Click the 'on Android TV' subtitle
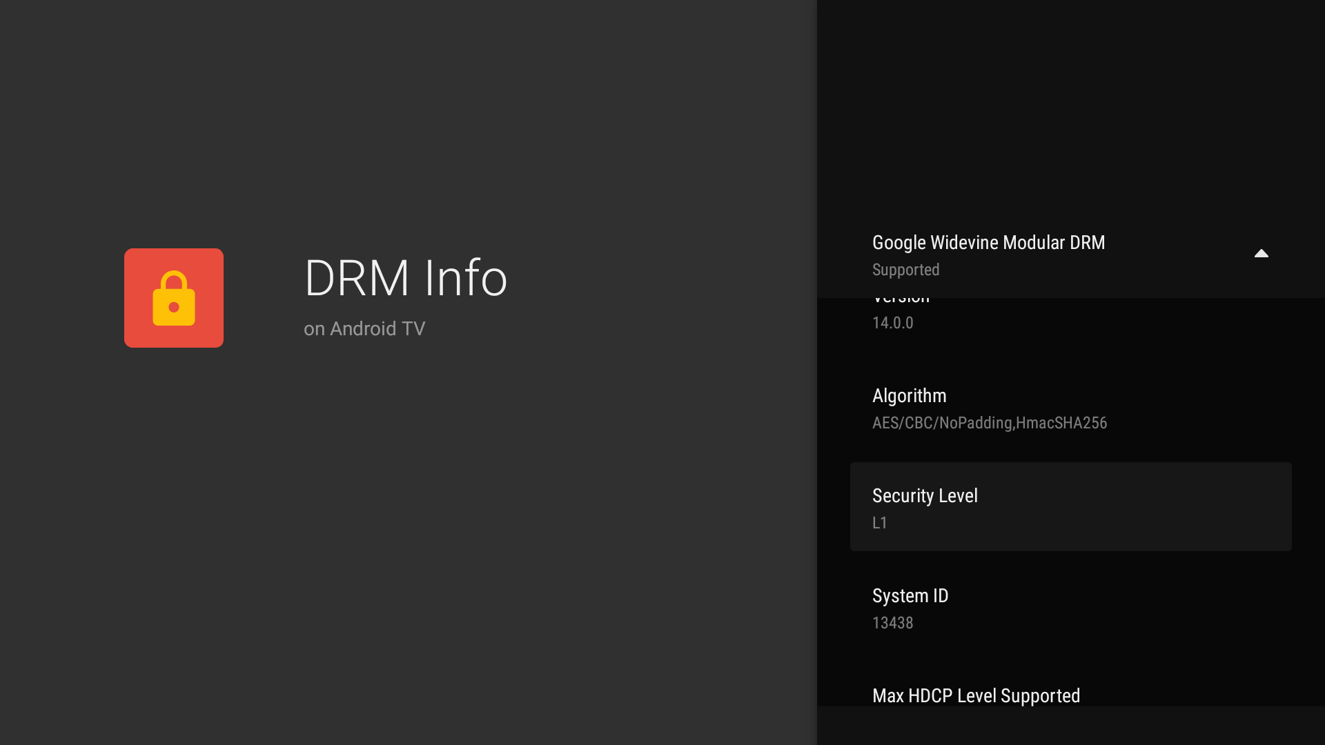The image size is (1325, 745). pyautogui.click(x=364, y=329)
